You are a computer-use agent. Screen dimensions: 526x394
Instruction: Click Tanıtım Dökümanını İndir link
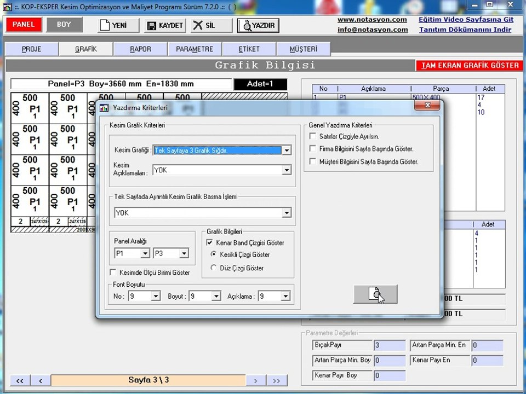click(465, 30)
